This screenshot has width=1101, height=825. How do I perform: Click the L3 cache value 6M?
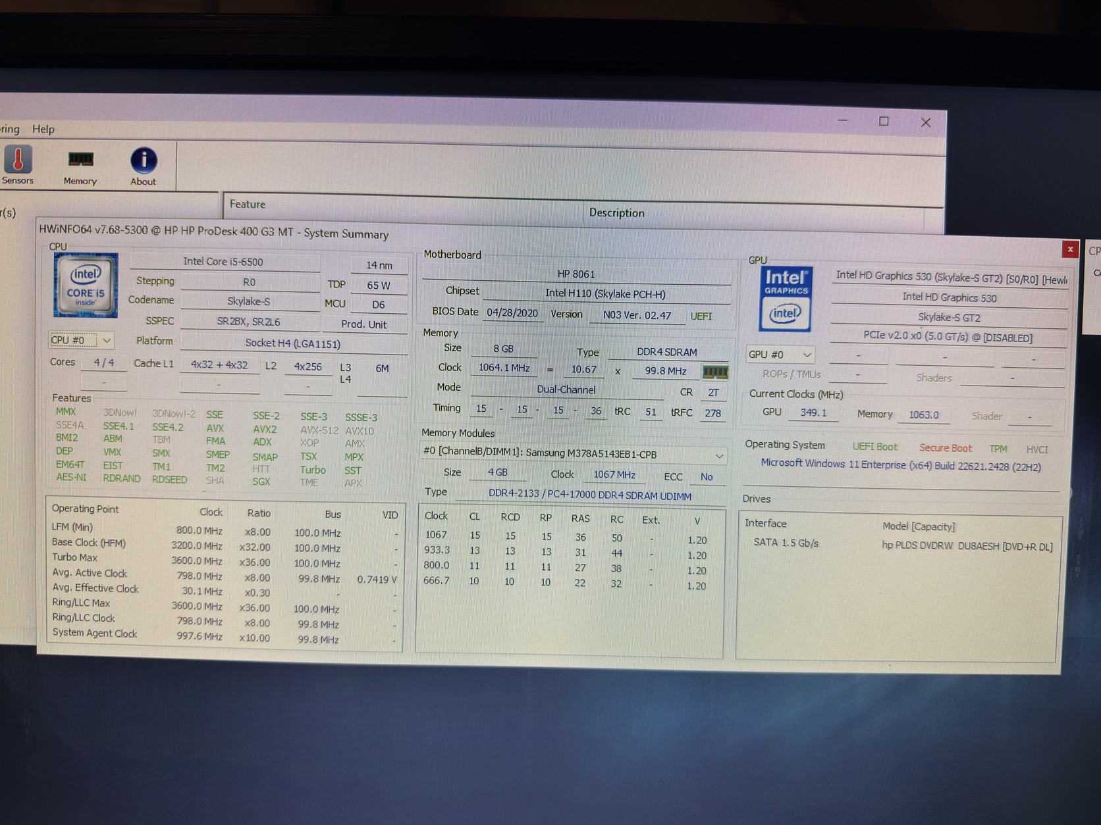click(383, 368)
